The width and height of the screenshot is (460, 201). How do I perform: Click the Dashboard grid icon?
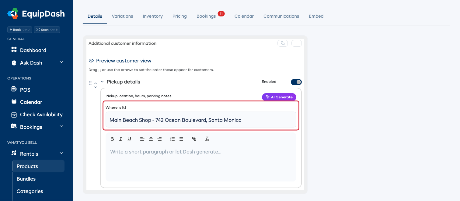pos(14,49)
